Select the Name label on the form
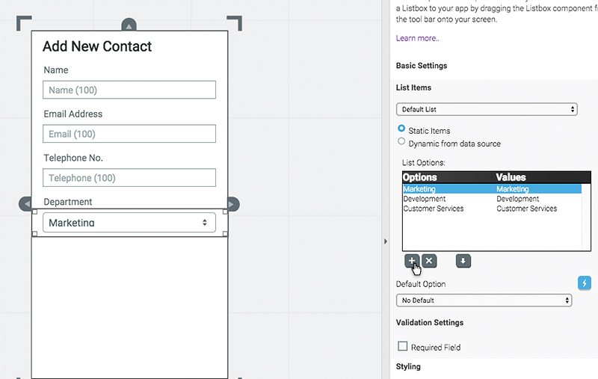 pos(55,70)
